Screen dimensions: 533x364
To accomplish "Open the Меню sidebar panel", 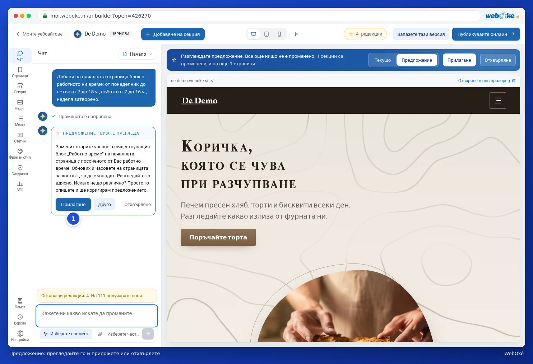I will tap(20, 121).
